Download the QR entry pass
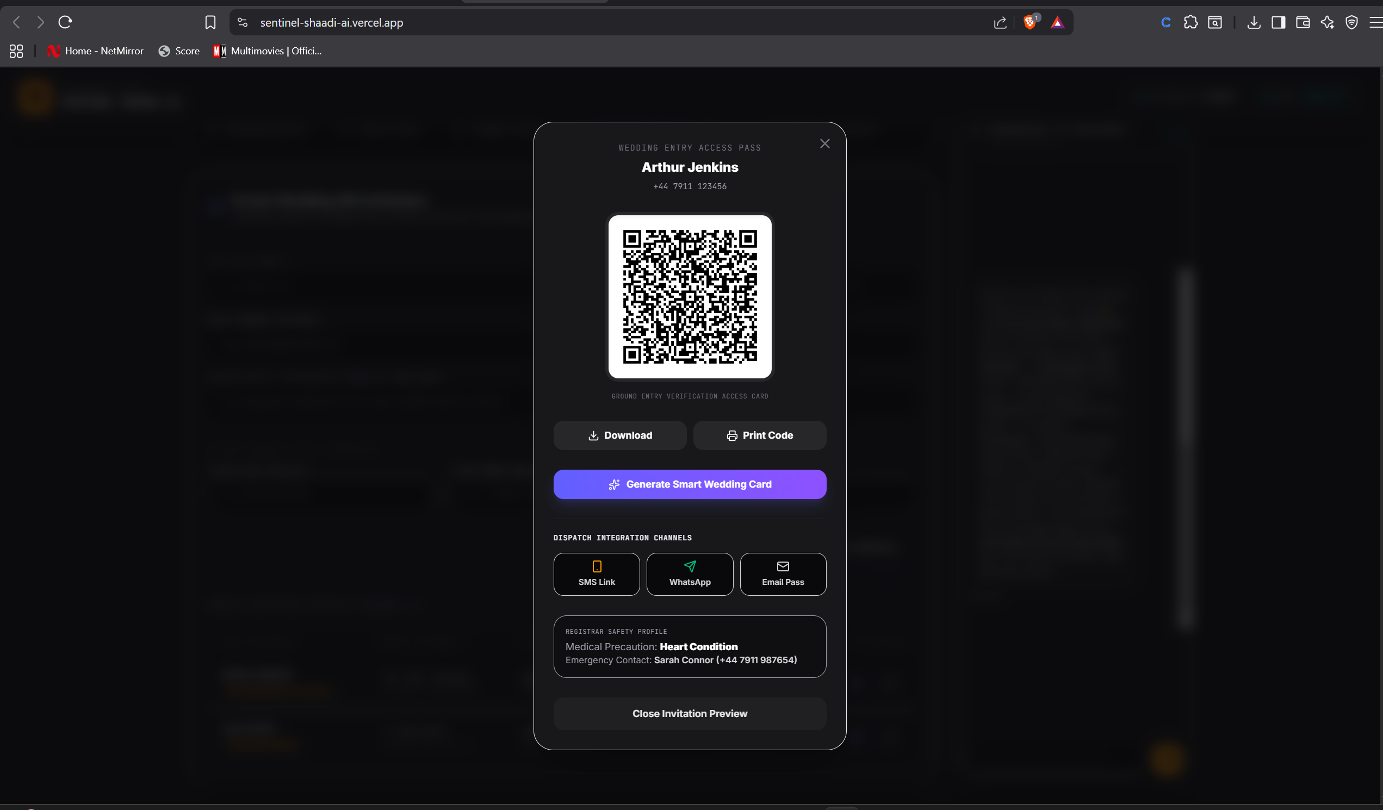Image resolution: width=1383 pixels, height=810 pixels. (619, 435)
